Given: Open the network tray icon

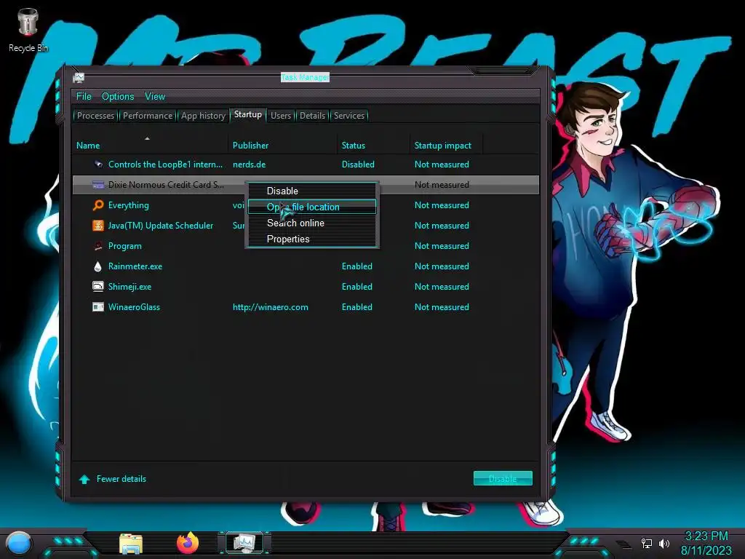Looking at the screenshot, I should coord(647,543).
